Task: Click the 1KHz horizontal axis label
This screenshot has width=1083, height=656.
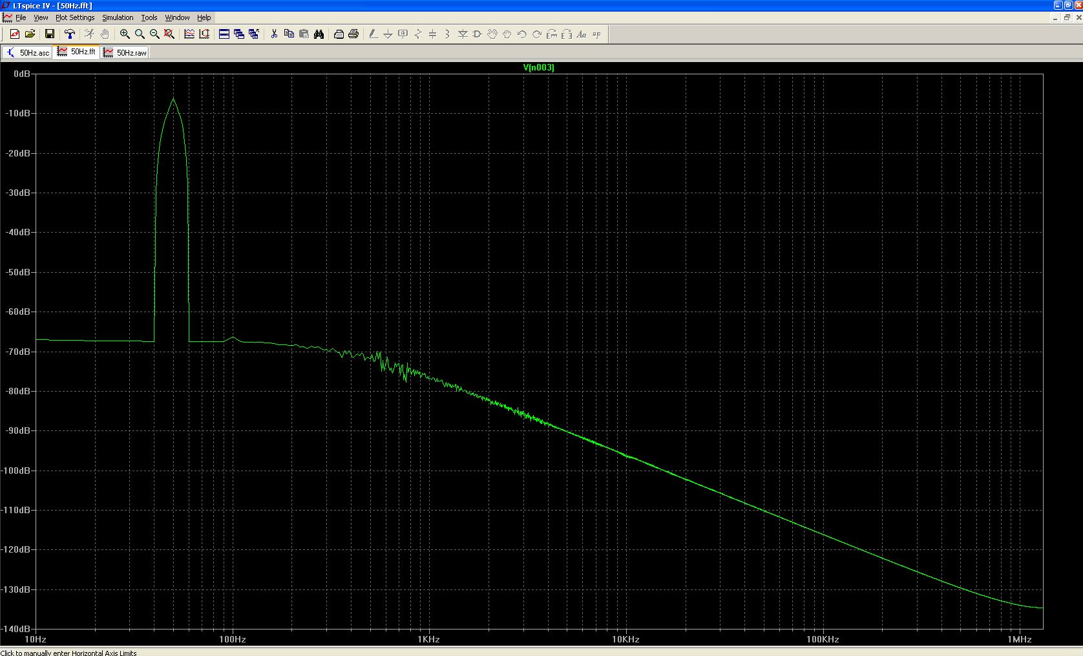Action: 428,639
